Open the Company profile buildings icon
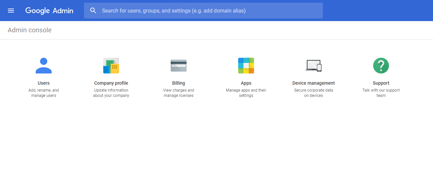The width and height of the screenshot is (433, 173). coord(111,66)
